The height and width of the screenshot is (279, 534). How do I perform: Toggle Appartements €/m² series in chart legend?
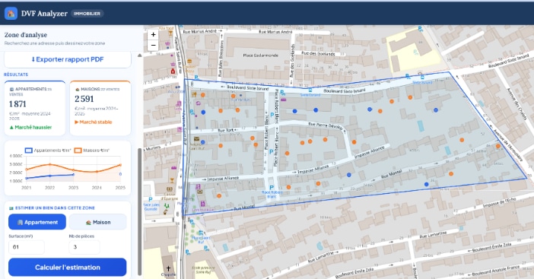tap(48, 150)
